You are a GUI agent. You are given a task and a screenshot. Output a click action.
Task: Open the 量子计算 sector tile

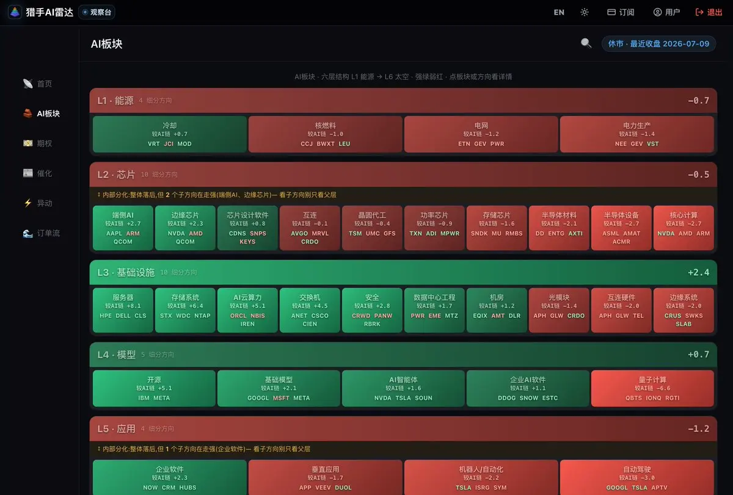[652, 388]
